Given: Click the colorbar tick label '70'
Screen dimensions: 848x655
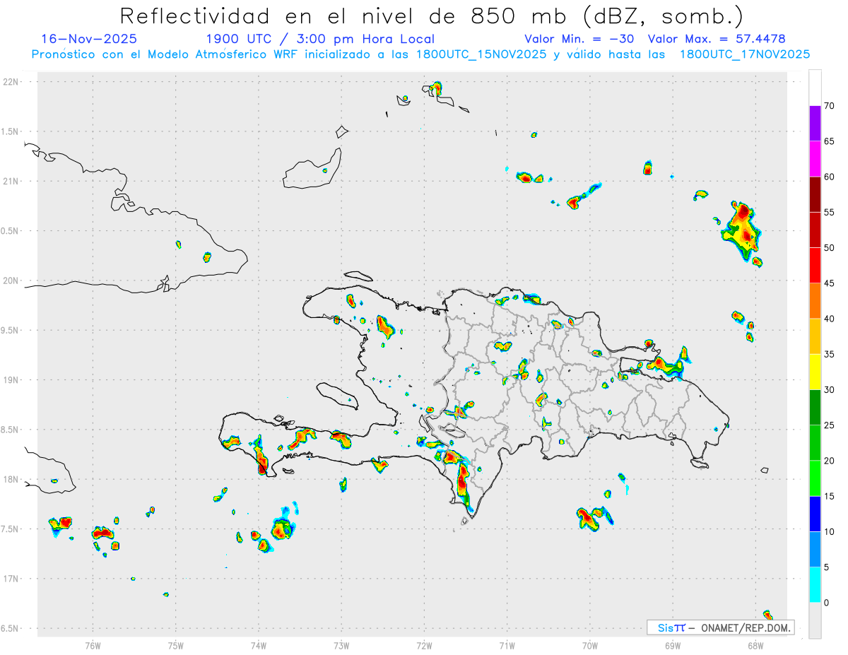Looking at the screenshot, I should pyautogui.click(x=830, y=106).
